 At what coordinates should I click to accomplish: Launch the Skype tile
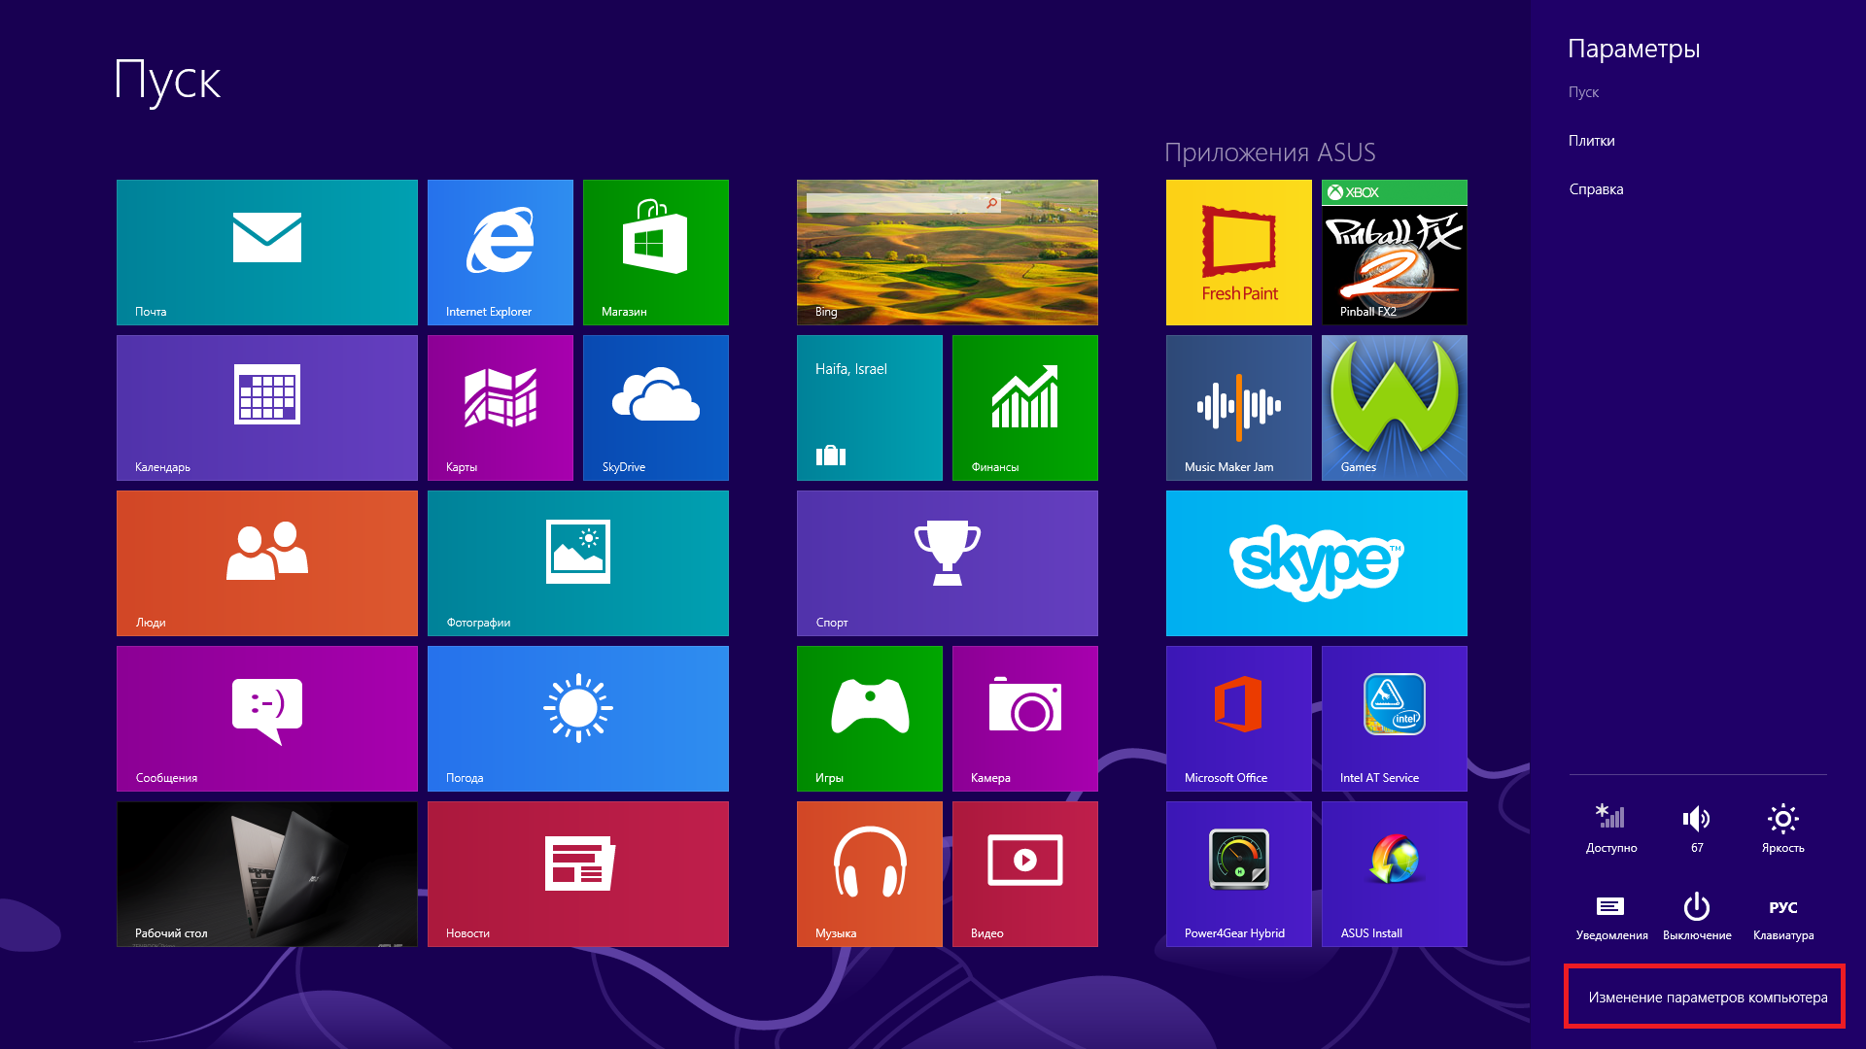(x=1317, y=563)
